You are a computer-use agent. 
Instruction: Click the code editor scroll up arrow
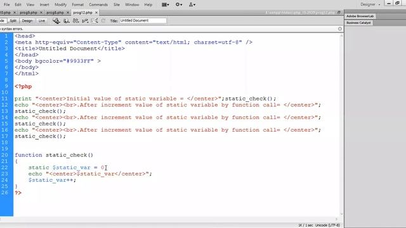pos(341,35)
